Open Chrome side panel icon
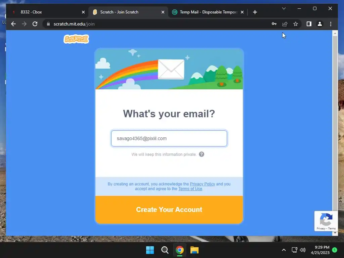The image size is (344, 258). click(309, 24)
